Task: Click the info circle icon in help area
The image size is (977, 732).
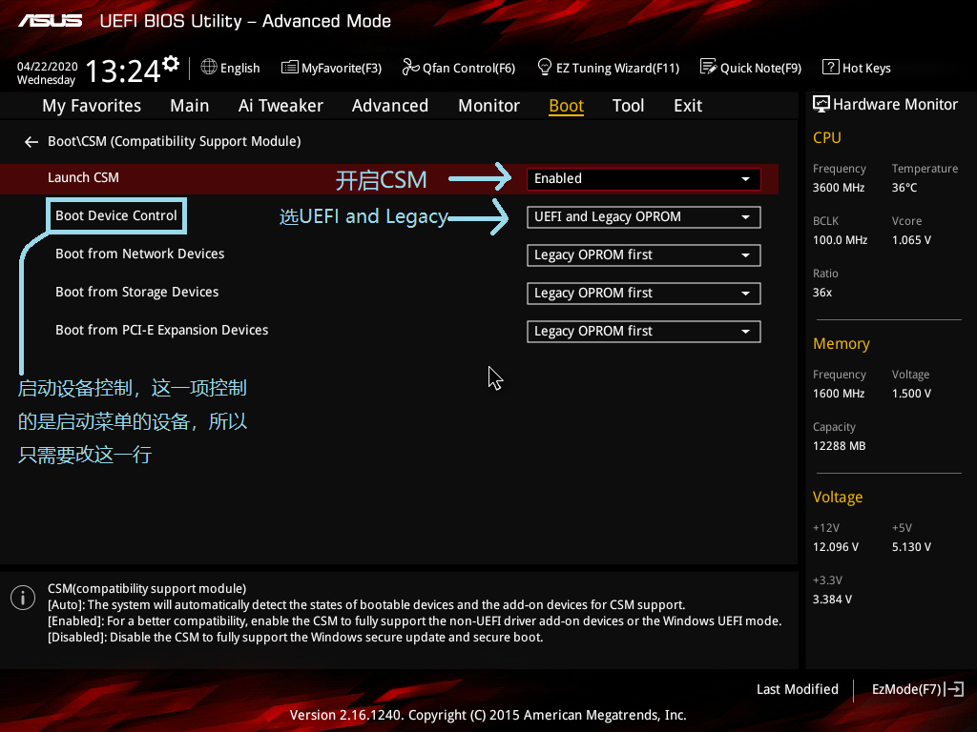Action: (x=23, y=598)
